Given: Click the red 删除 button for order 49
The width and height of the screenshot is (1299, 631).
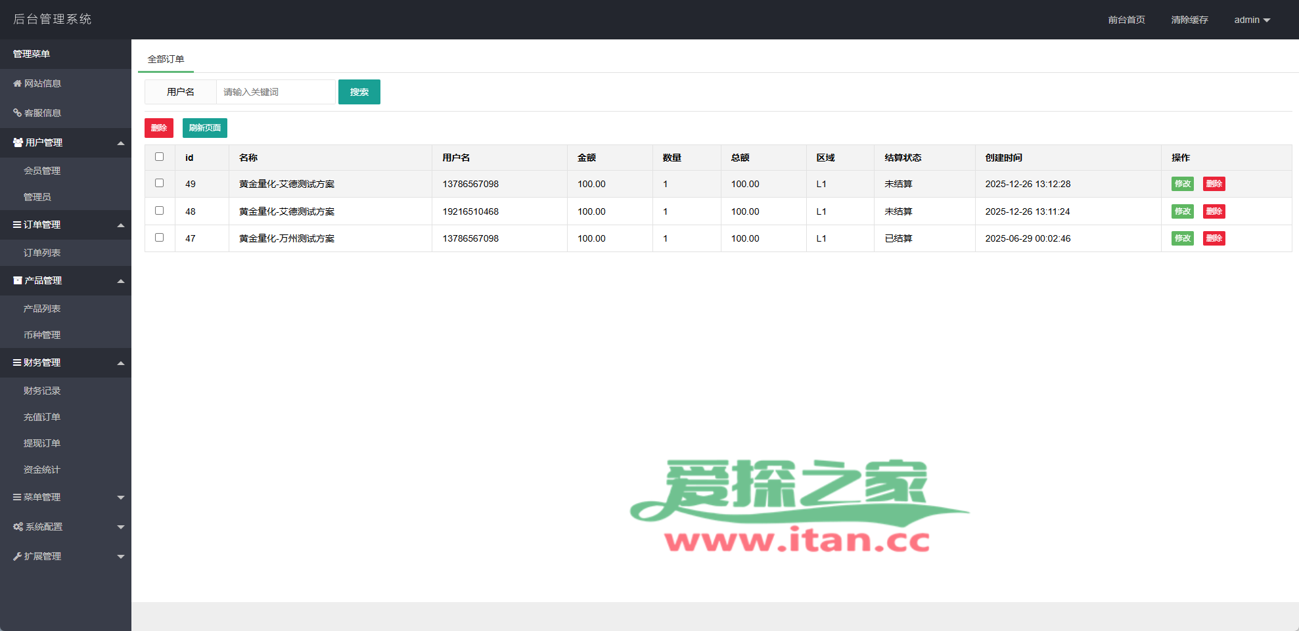Looking at the screenshot, I should [1214, 184].
